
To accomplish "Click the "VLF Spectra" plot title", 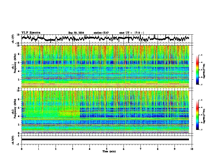I will coord(31,32).
